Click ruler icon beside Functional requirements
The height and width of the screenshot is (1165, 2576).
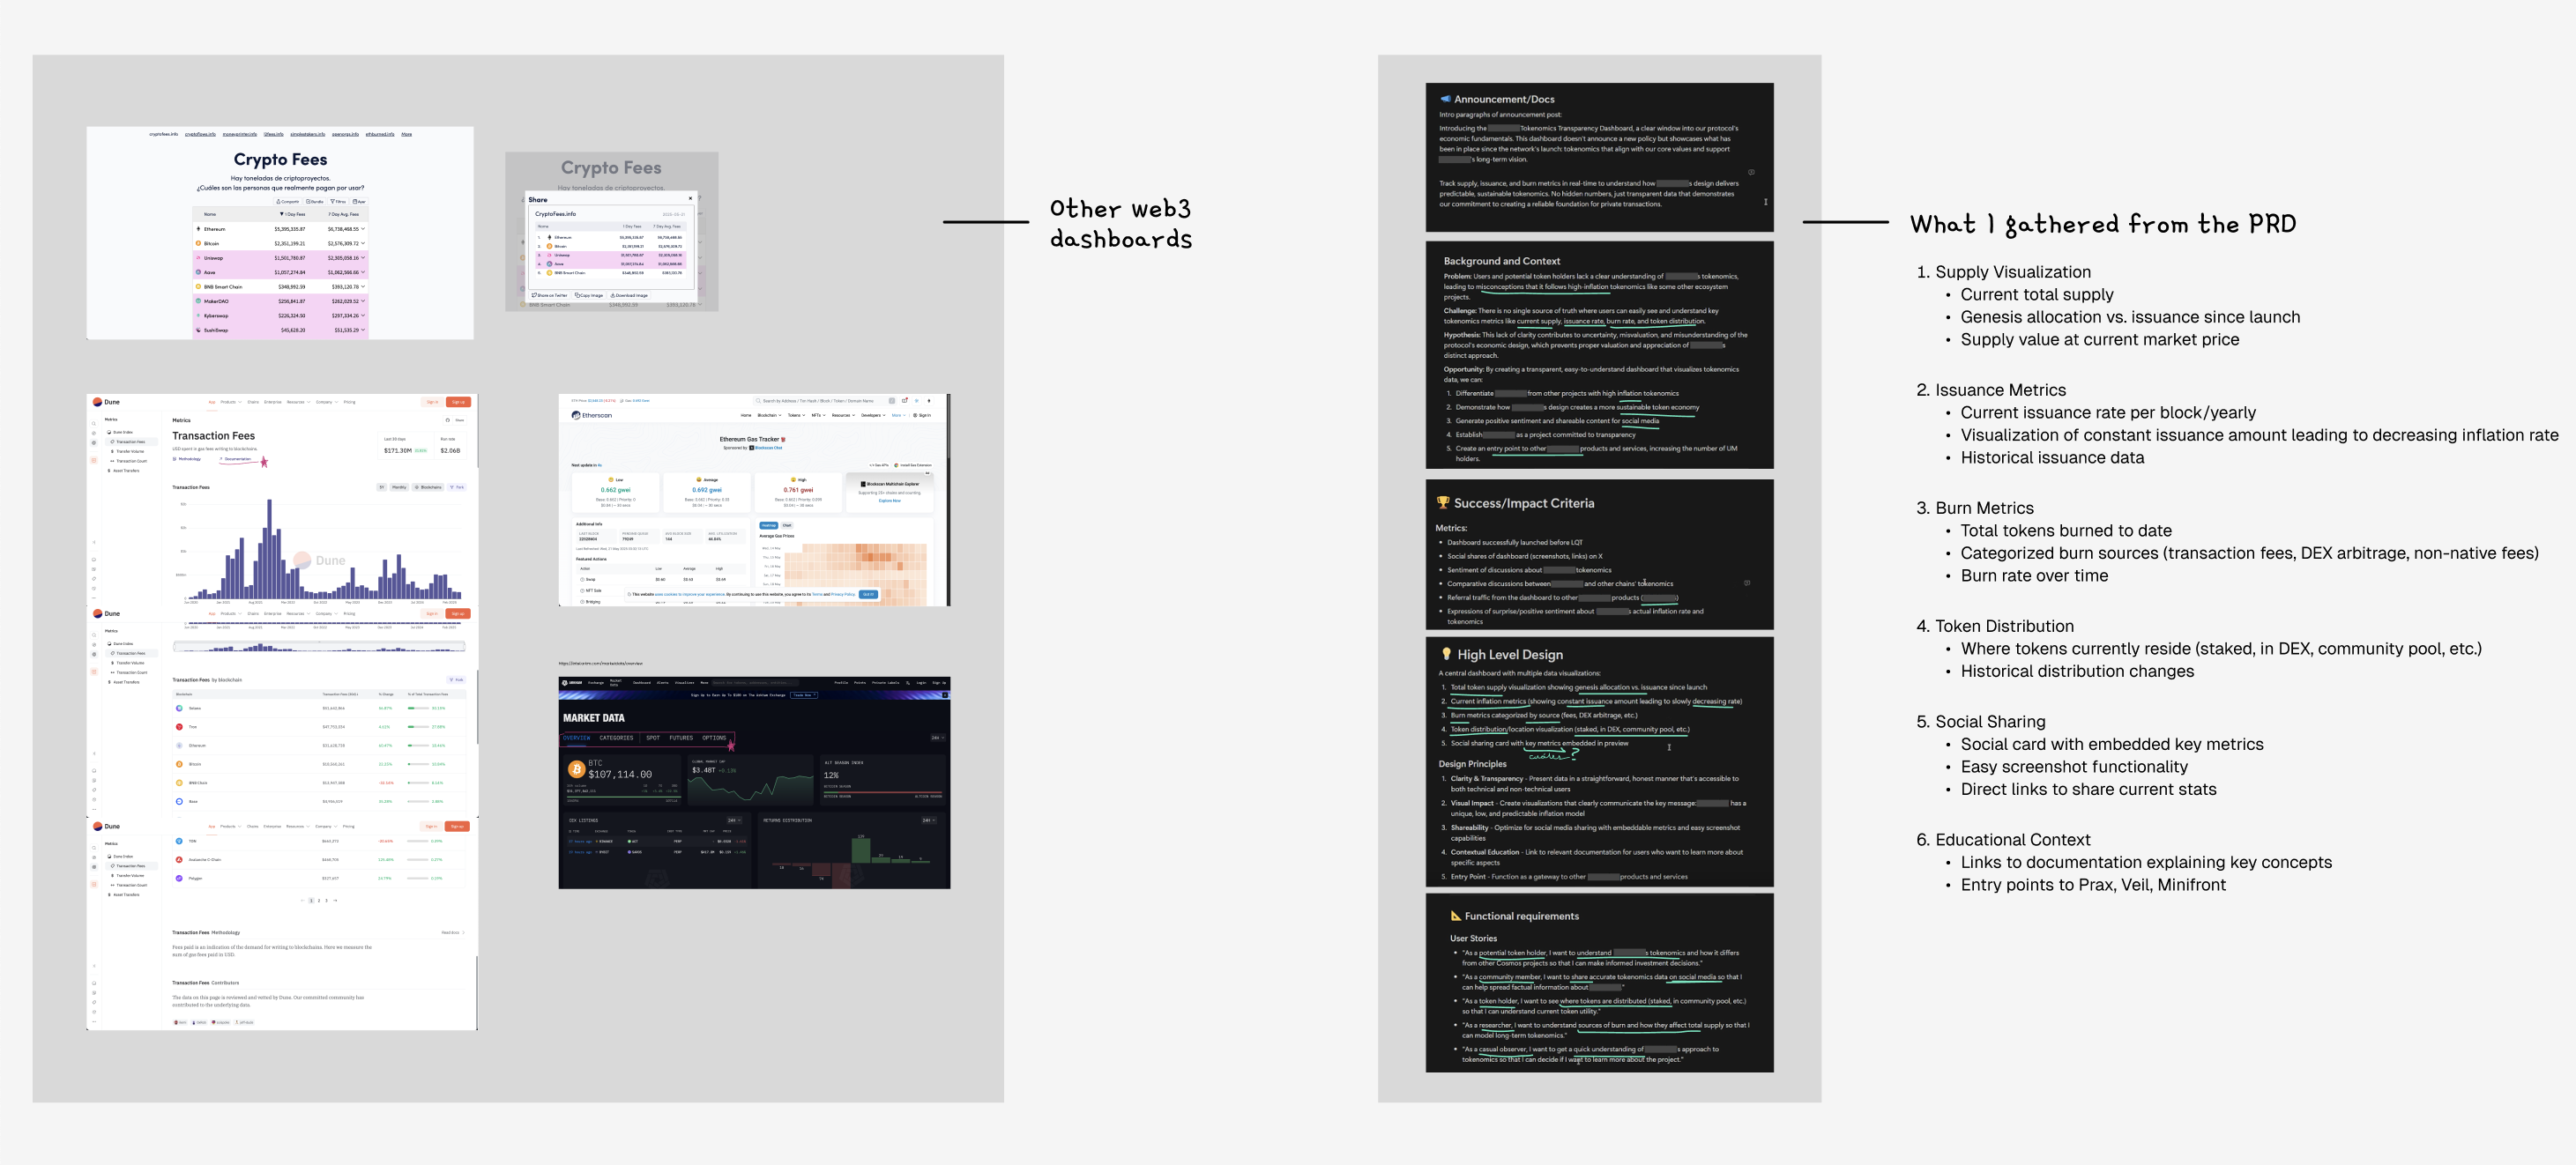1456,916
